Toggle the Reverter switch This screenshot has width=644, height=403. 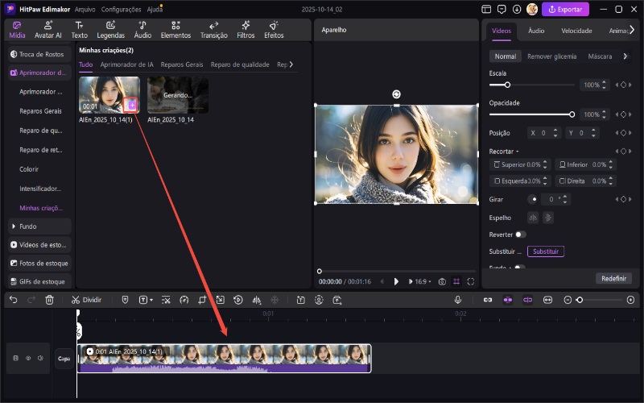tap(520, 235)
